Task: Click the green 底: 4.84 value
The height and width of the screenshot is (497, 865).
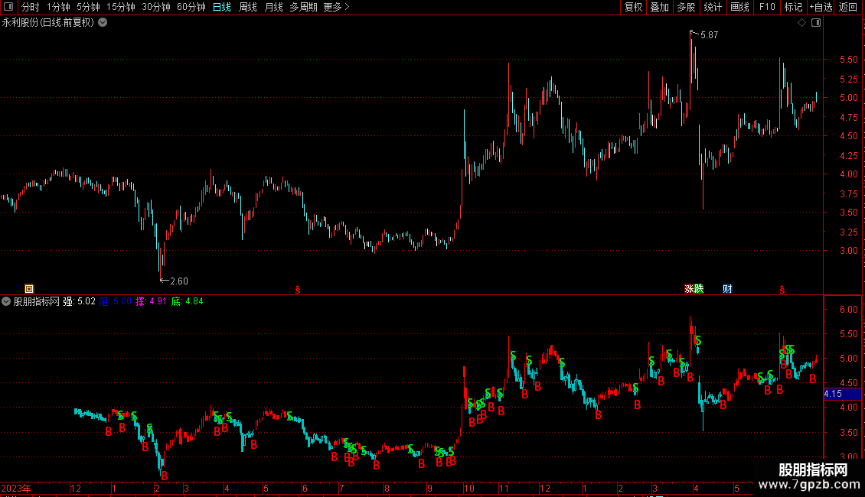Action: (188, 301)
